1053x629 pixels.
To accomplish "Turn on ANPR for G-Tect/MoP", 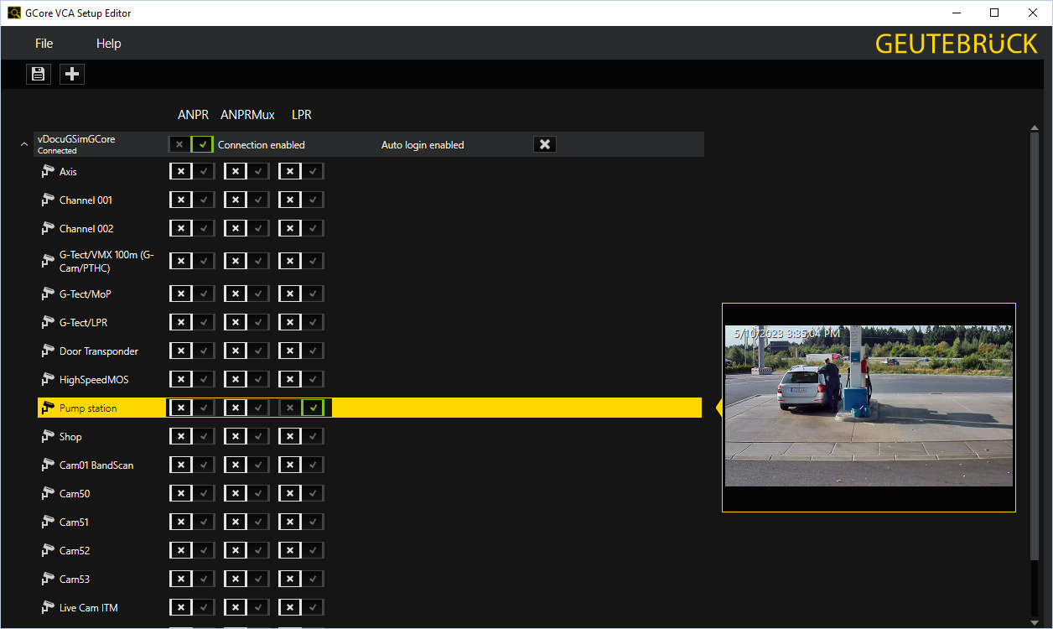I will click(204, 294).
